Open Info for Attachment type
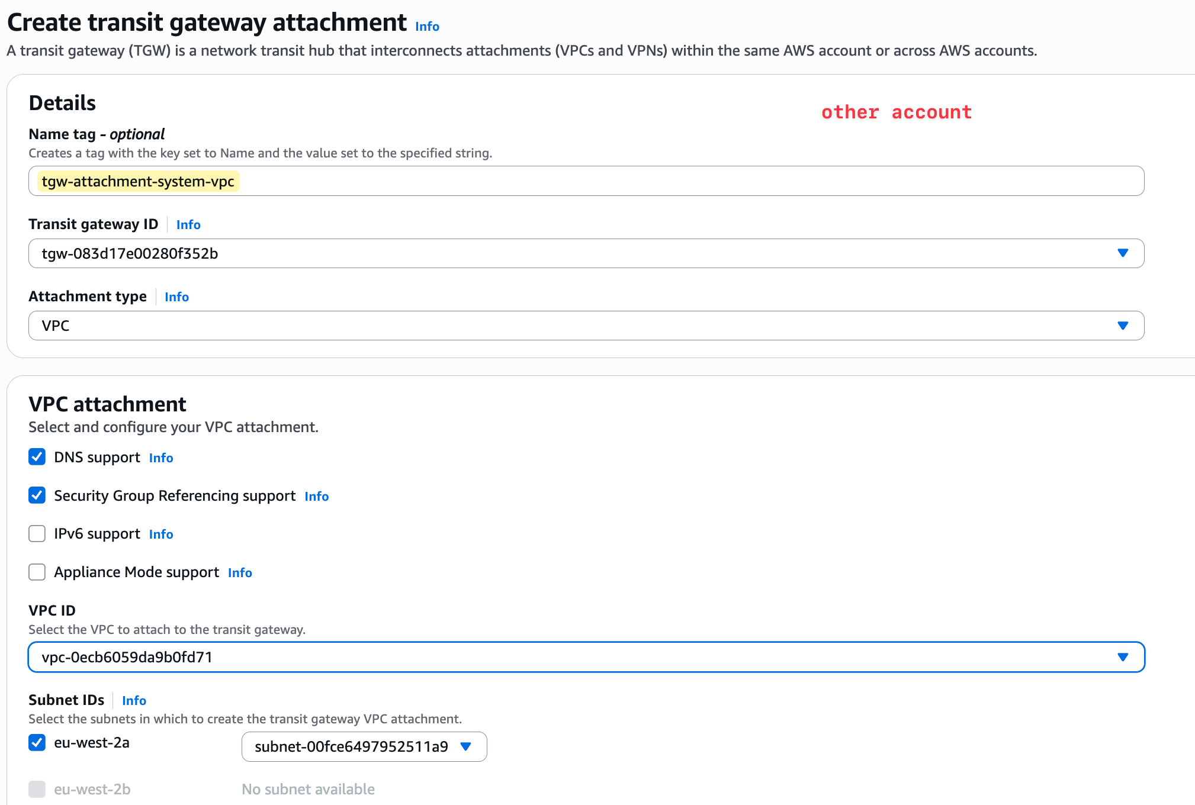Image resolution: width=1195 pixels, height=805 pixels. click(x=176, y=297)
